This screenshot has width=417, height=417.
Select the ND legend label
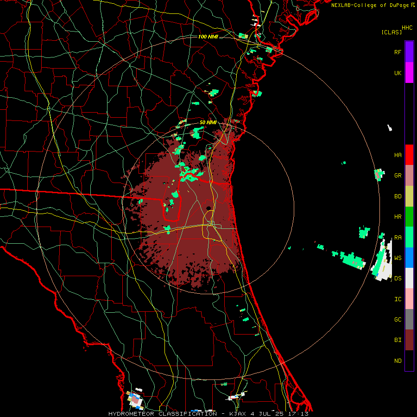(398, 361)
